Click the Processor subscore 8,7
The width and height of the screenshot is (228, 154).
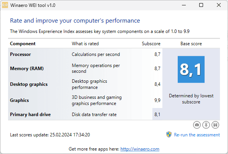[157, 54]
